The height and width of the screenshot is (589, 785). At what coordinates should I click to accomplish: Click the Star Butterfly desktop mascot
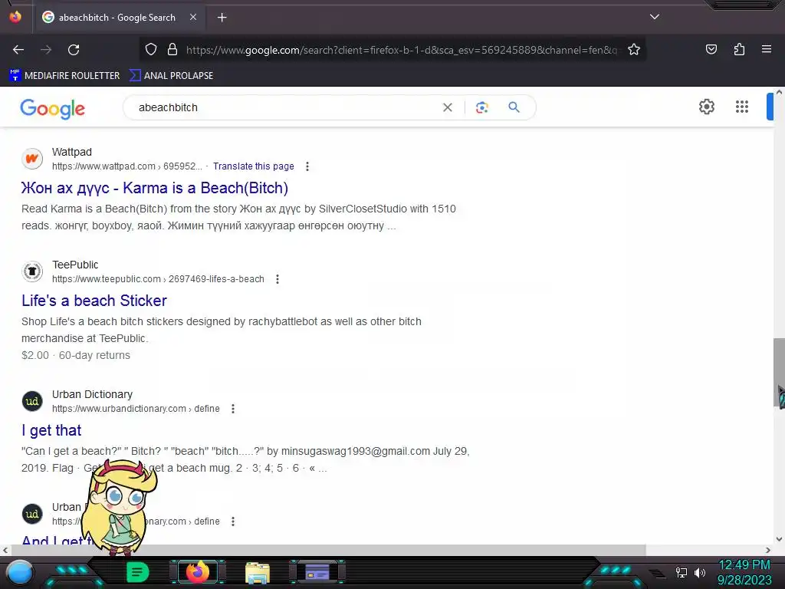(x=120, y=507)
